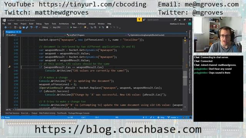Click the bookmark toolbar icon

click(107, 27)
